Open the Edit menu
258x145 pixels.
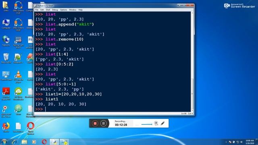tap(42, 10)
